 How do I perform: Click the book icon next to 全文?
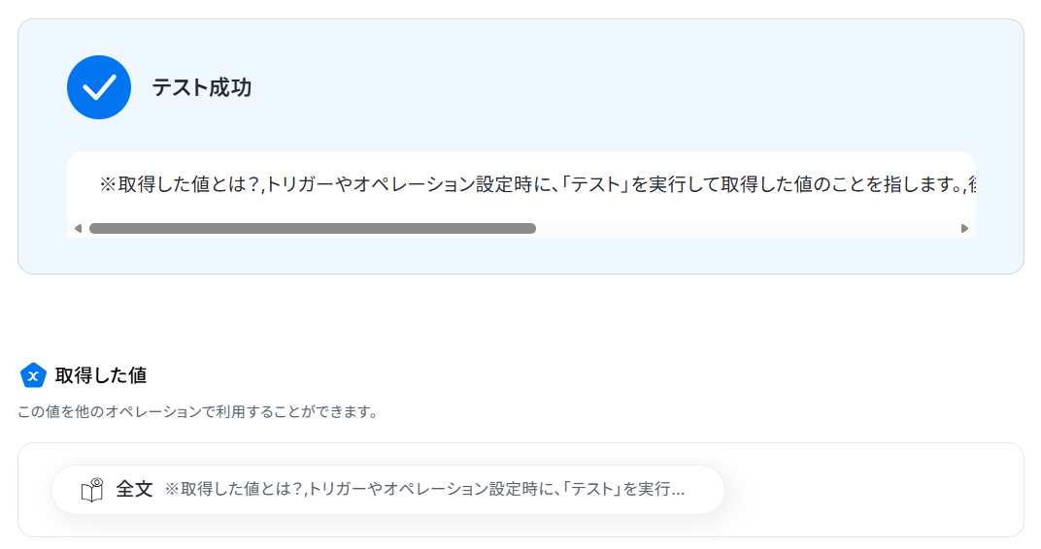point(92,490)
